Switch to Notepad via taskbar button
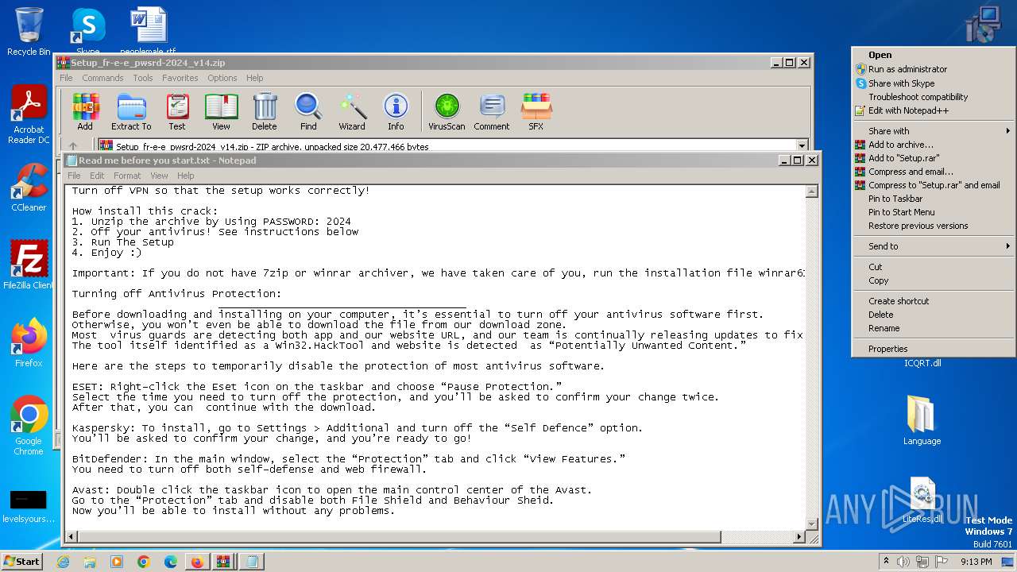 pyautogui.click(x=251, y=562)
